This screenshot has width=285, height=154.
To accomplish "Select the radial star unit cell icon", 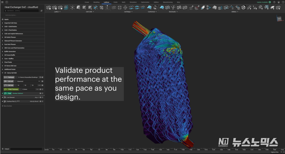I will [73, 8].
